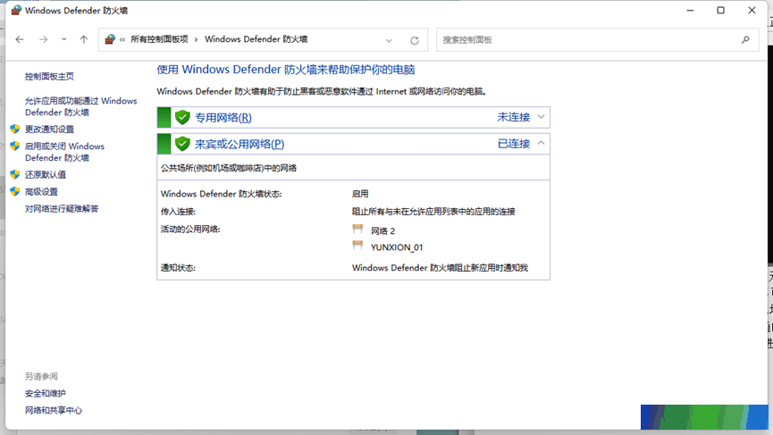Viewport: 773px width, 435px height.
Task: Click the page title 使用 Windows Defender 防火墙来帮助保护你的电脑
Action: 286,70
